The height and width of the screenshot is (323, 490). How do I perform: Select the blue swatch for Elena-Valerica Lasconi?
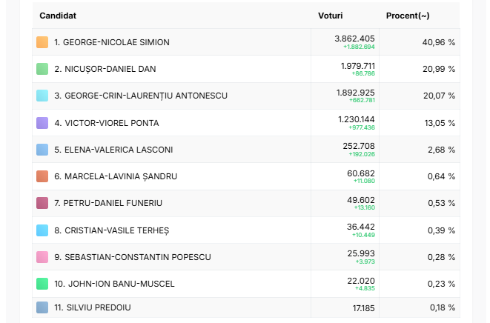point(42,150)
